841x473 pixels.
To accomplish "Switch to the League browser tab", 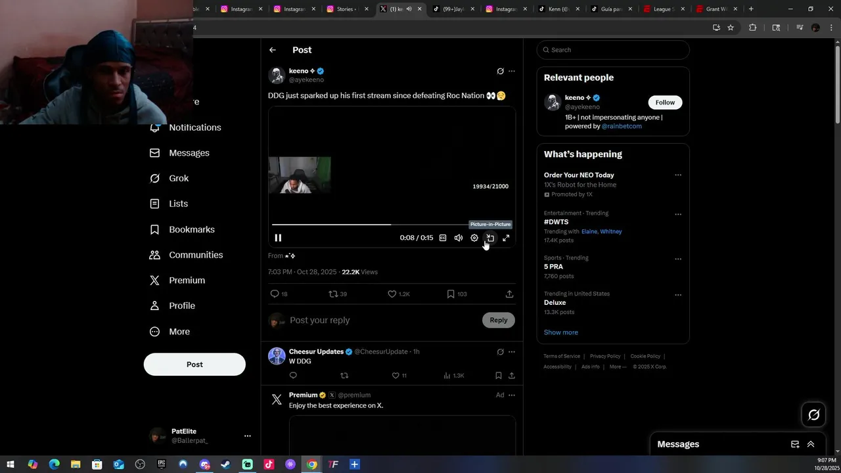I will tap(664, 9).
